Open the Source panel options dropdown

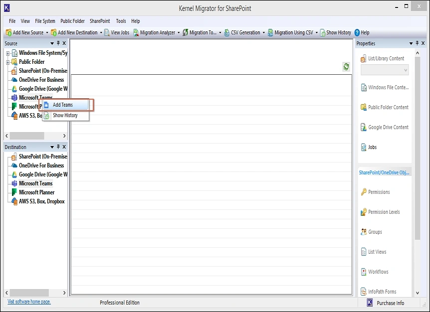[52, 43]
